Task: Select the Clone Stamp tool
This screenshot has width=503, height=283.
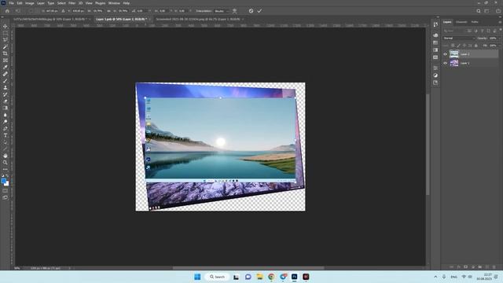Action: (6, 87)
